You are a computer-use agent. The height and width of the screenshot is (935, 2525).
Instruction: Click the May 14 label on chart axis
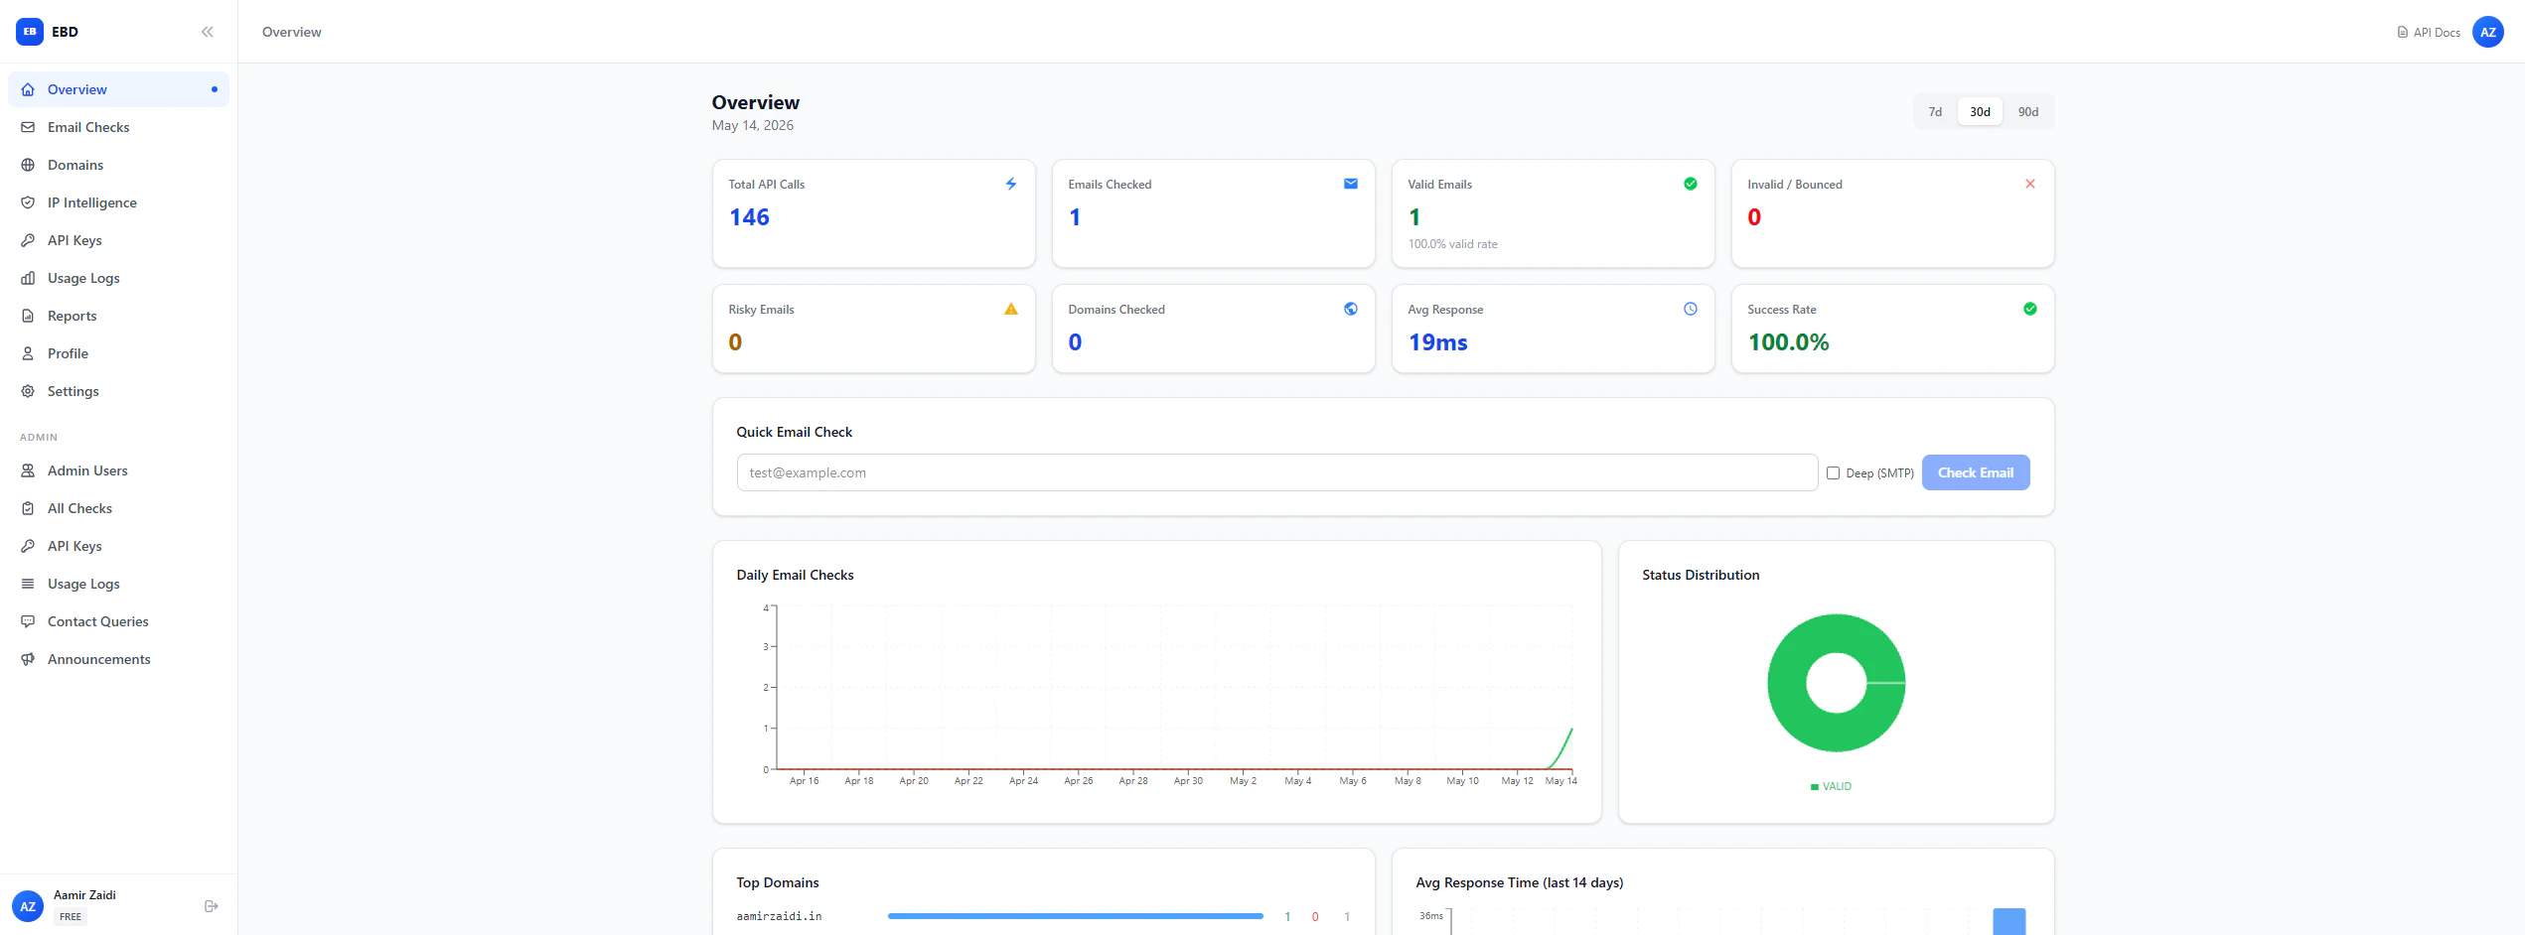point(1560,781)
